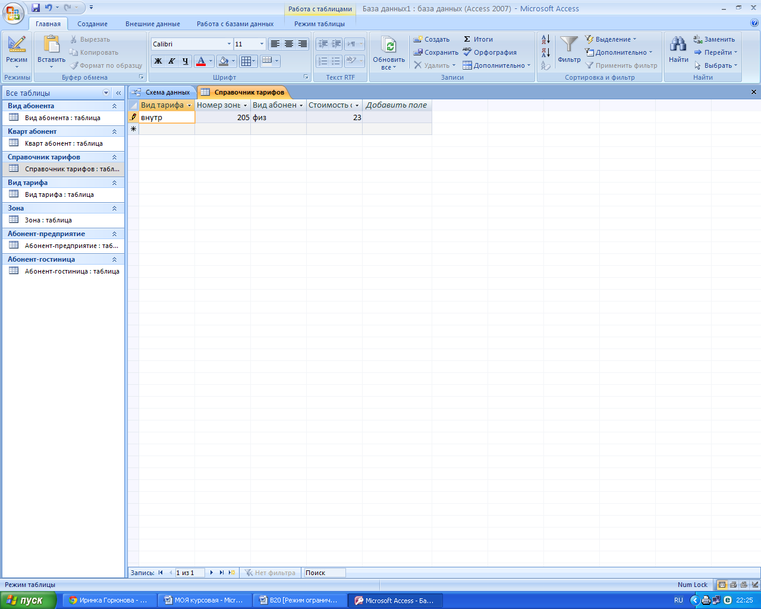Refresh all with Обновить все icon
This screenshot has width=761, height=609.
click(x=389, y=53)
